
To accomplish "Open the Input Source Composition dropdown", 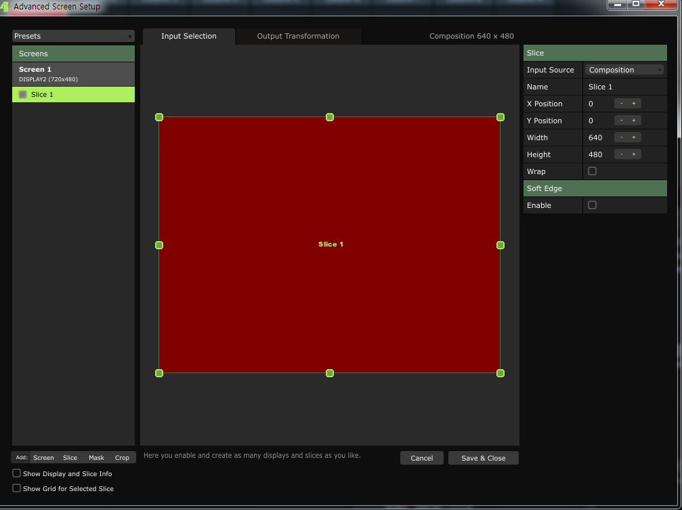I will tap(624, 70).
